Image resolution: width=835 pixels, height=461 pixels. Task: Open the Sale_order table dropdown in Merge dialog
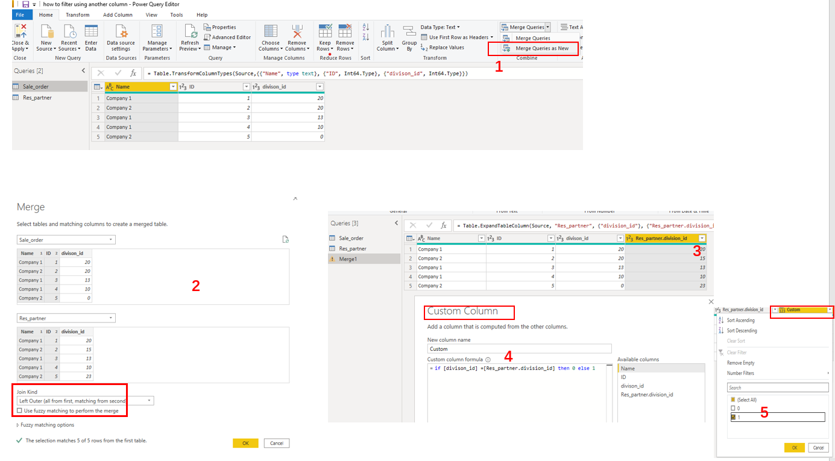[66, 240]
